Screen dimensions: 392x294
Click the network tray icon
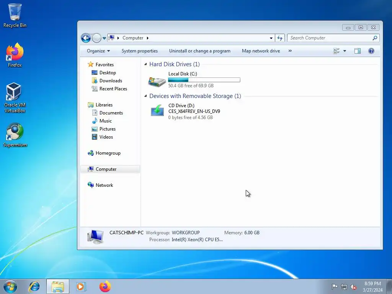pyautogui.click(x=344, y=287)
